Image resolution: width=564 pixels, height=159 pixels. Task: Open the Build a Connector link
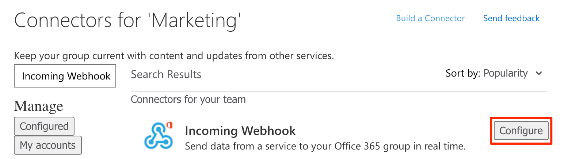pyautogui.click(x=430, y=18)
